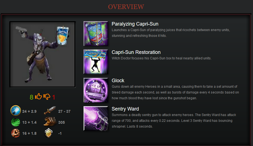Click the Capri-Sun Restoration title
Image resolution: width=253 pixels, height=146 pixels.
pyautogui.click(x=136, y=52)
